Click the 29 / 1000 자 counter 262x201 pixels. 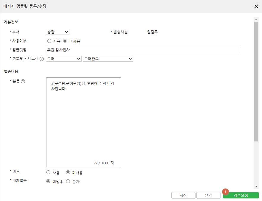(104, 163)
